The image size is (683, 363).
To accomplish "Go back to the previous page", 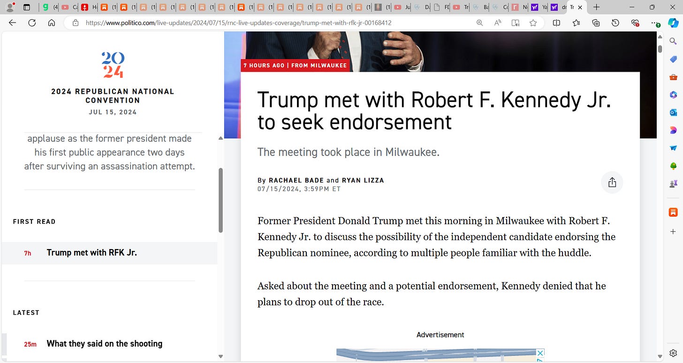I will click(x=13, y=23).
